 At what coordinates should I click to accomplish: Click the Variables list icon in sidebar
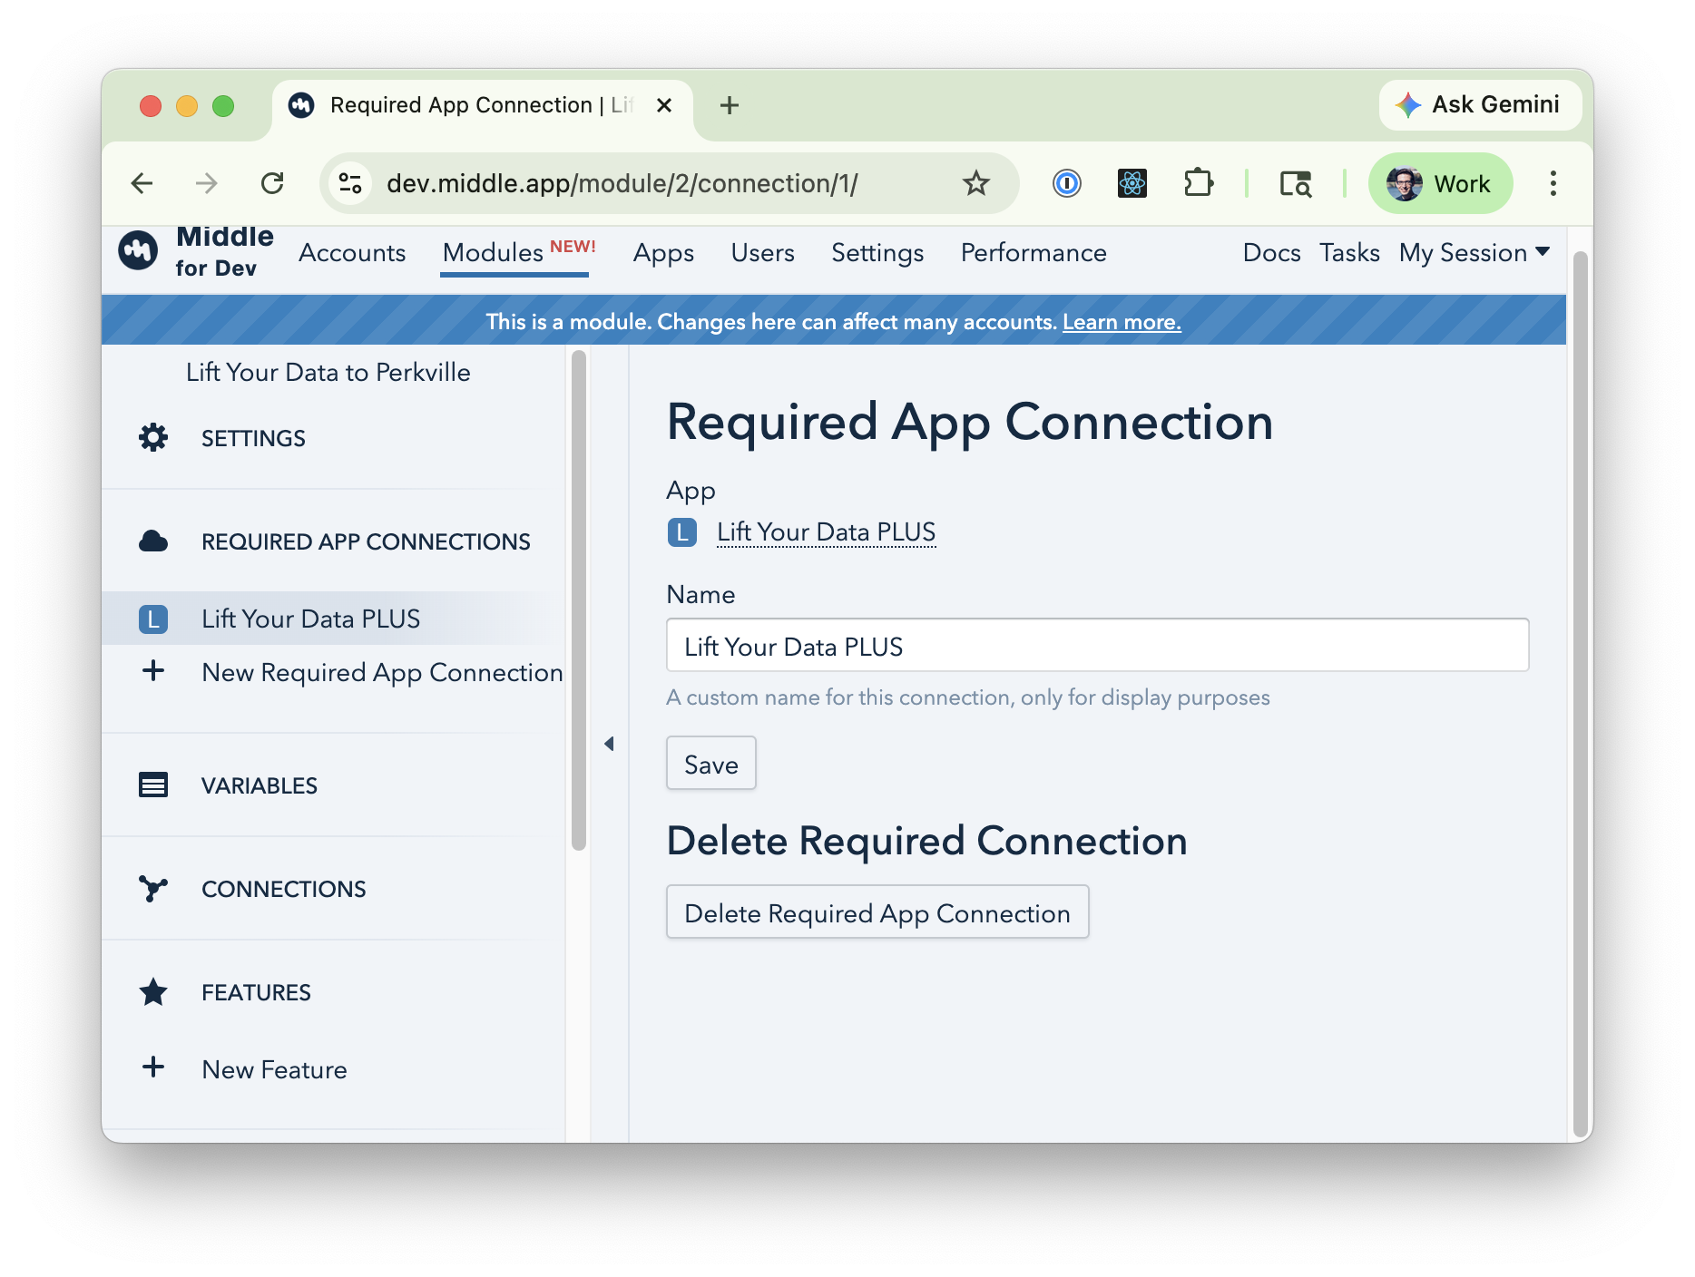(153, 785)
